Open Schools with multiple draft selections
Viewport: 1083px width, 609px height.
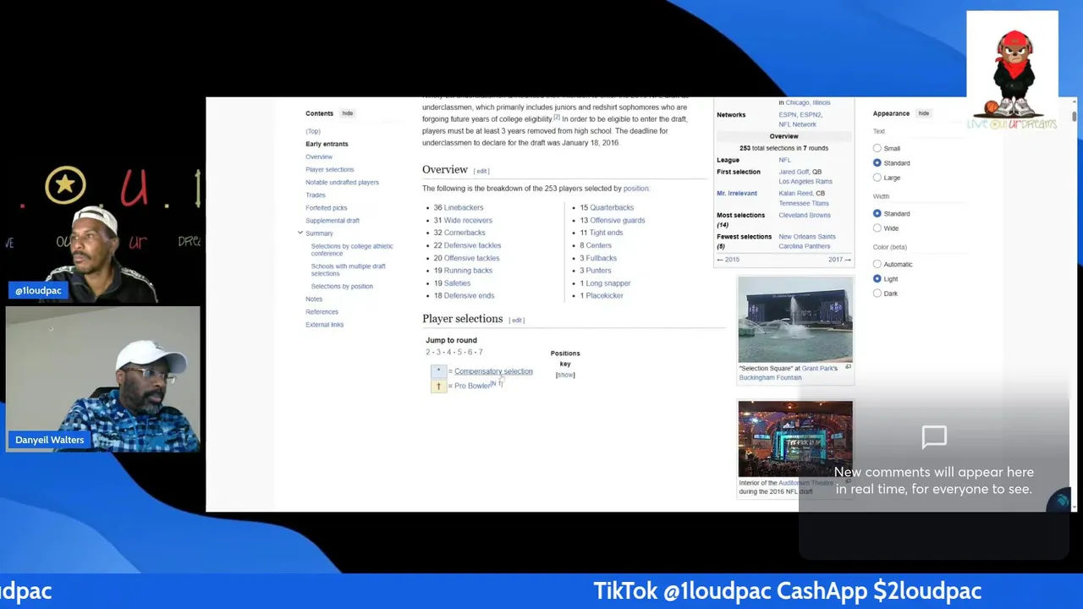pos(348,270)
